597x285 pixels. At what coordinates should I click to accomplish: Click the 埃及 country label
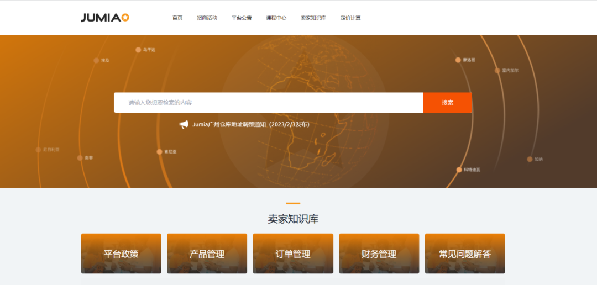coord(105,61)
